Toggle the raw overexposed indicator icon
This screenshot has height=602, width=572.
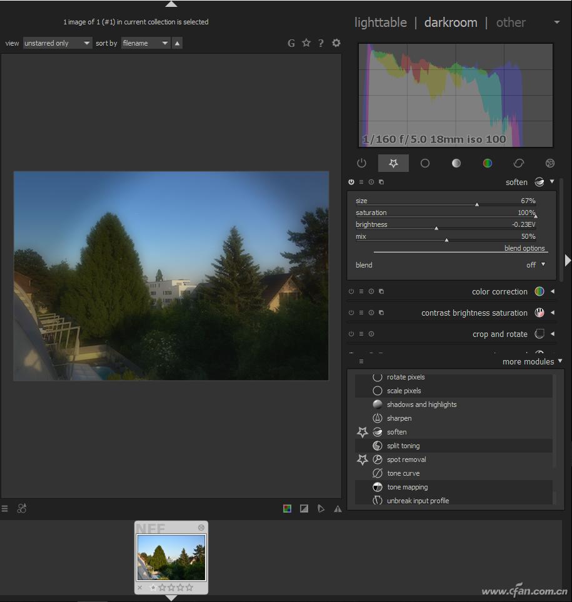pos(287,509)
